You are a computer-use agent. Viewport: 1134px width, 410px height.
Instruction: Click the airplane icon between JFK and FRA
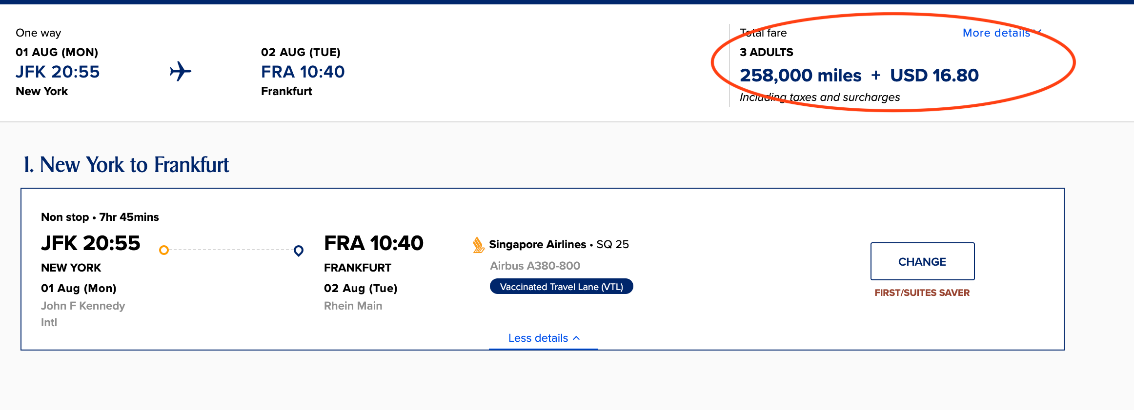coord(181,72)
